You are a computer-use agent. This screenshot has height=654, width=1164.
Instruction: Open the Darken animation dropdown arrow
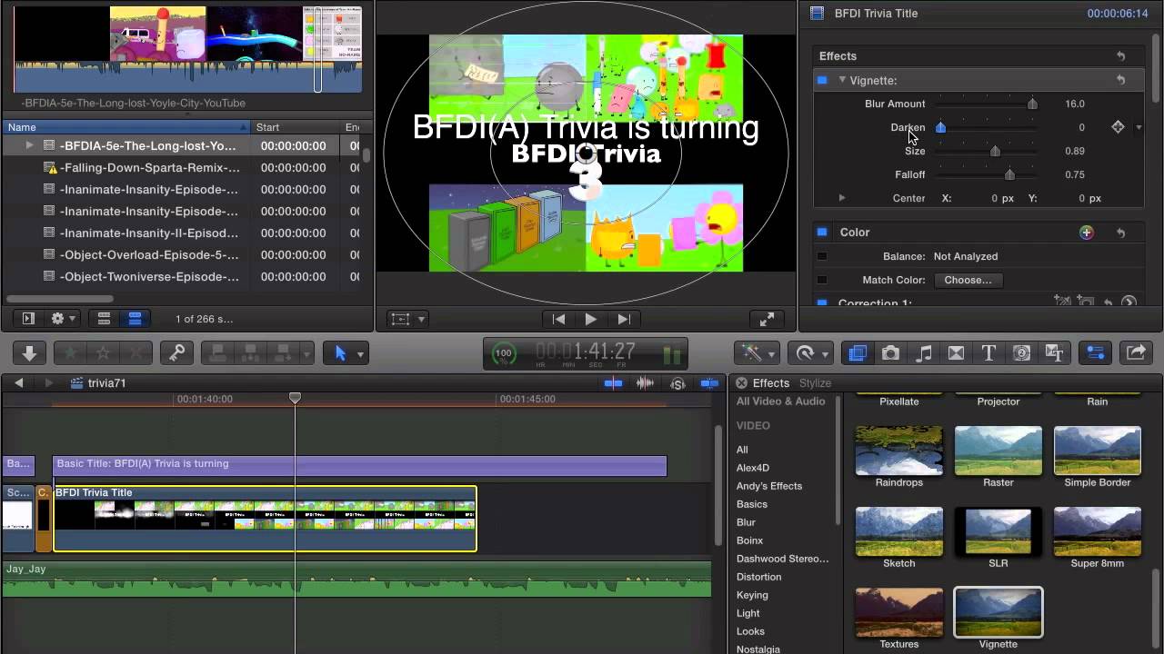pos(1139,128)
